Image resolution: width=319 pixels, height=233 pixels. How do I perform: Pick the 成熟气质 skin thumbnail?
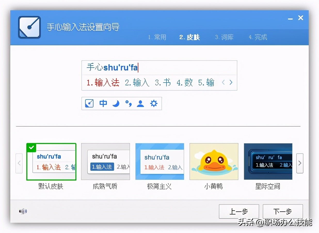tap(106, 162)
